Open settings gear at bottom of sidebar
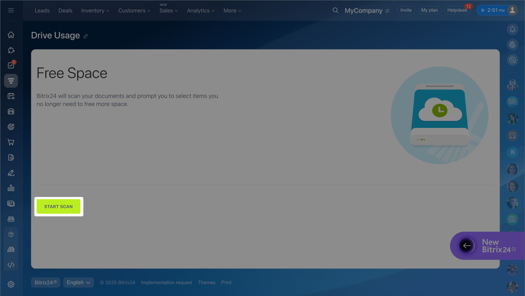 pyautogui.click(x=11, y=284)
